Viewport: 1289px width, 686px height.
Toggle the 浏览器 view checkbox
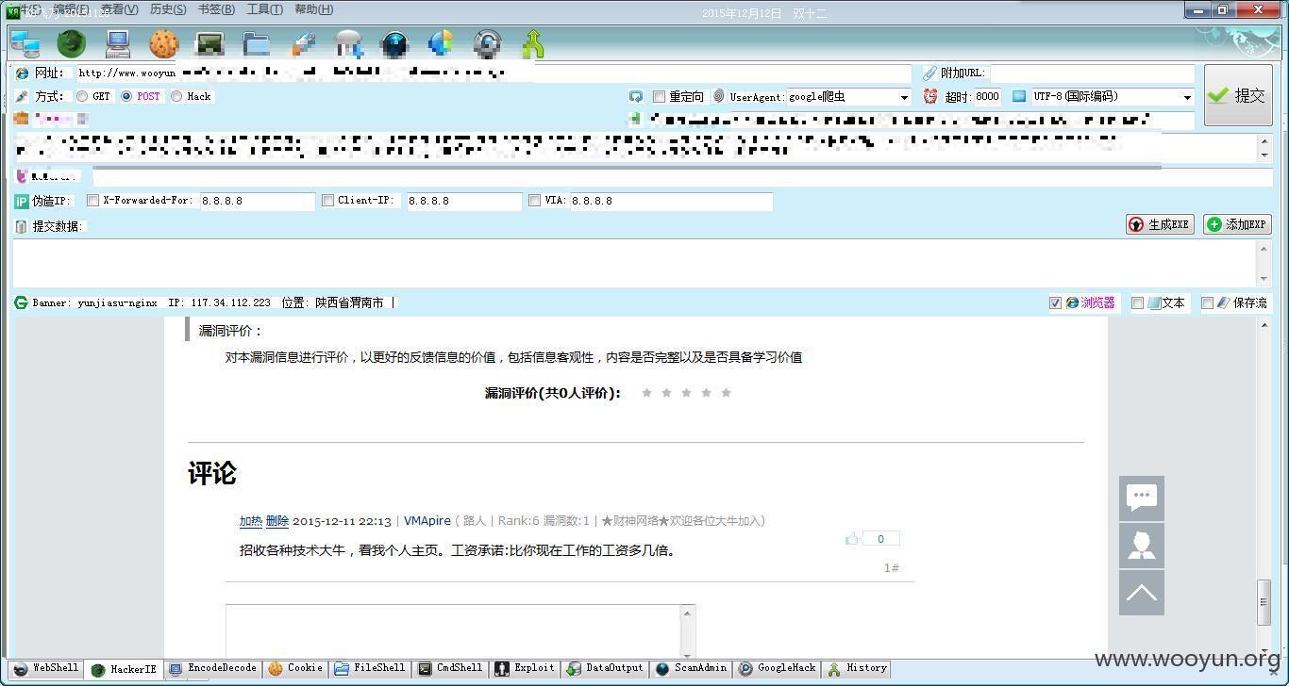1055,302
